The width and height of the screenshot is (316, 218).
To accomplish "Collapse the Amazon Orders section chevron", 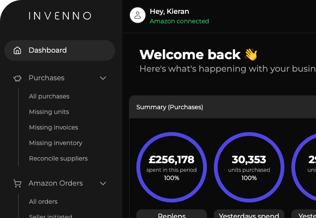I will [x=103, y=183].
